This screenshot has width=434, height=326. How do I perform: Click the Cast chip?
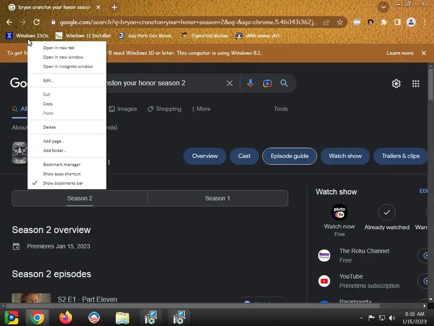244,156
